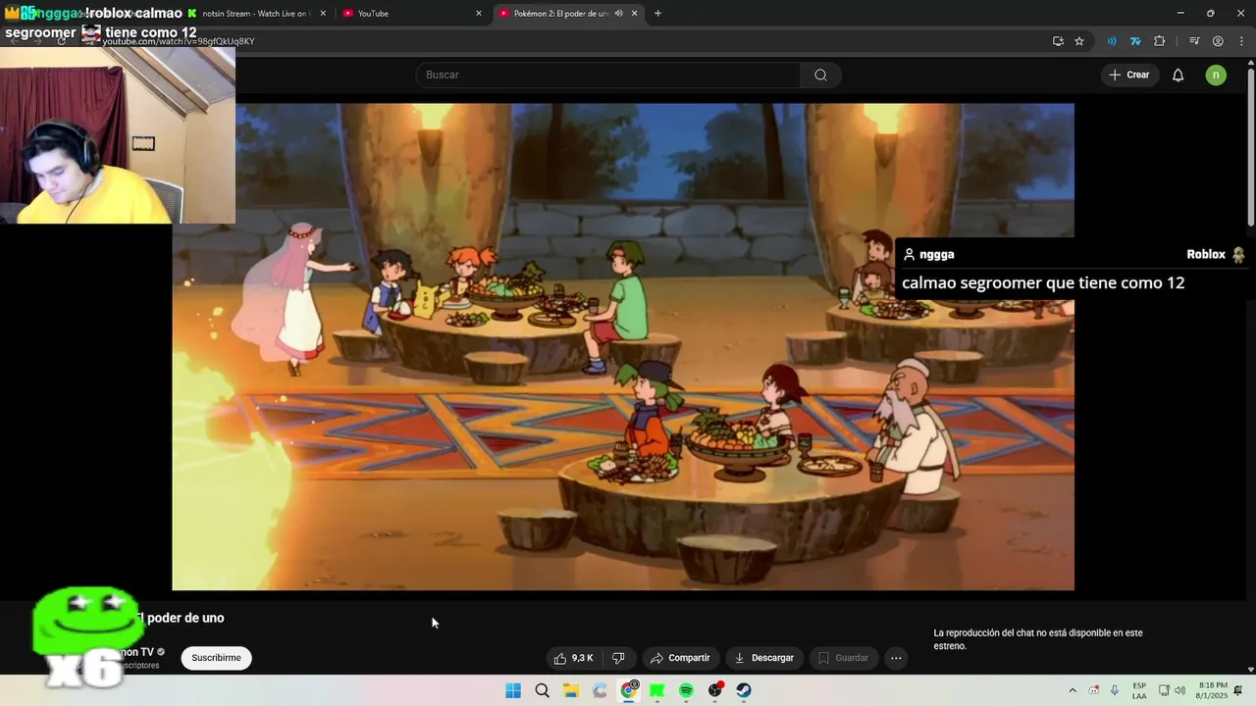Image resolution: width=1256 pixels, height=706 pixels.
Task: Click the address bar URL
Action: (x=178, y=41)
